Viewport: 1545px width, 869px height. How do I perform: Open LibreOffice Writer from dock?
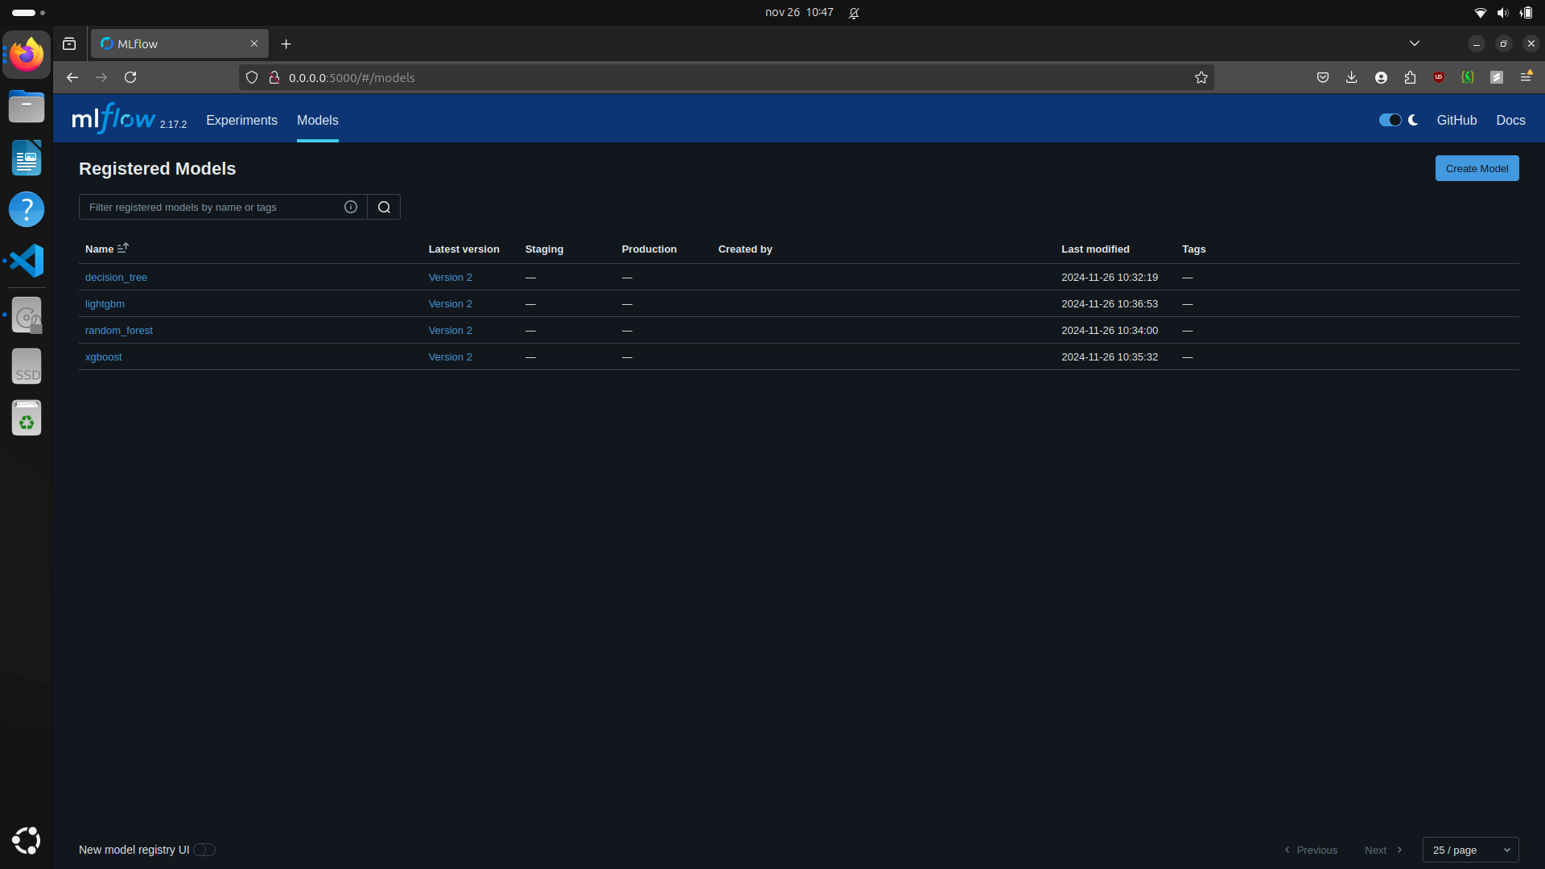tap(27, 158)
